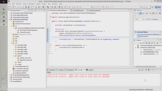162x91 pixels.
Task: Open the Refactor menu
Action: 19,4
